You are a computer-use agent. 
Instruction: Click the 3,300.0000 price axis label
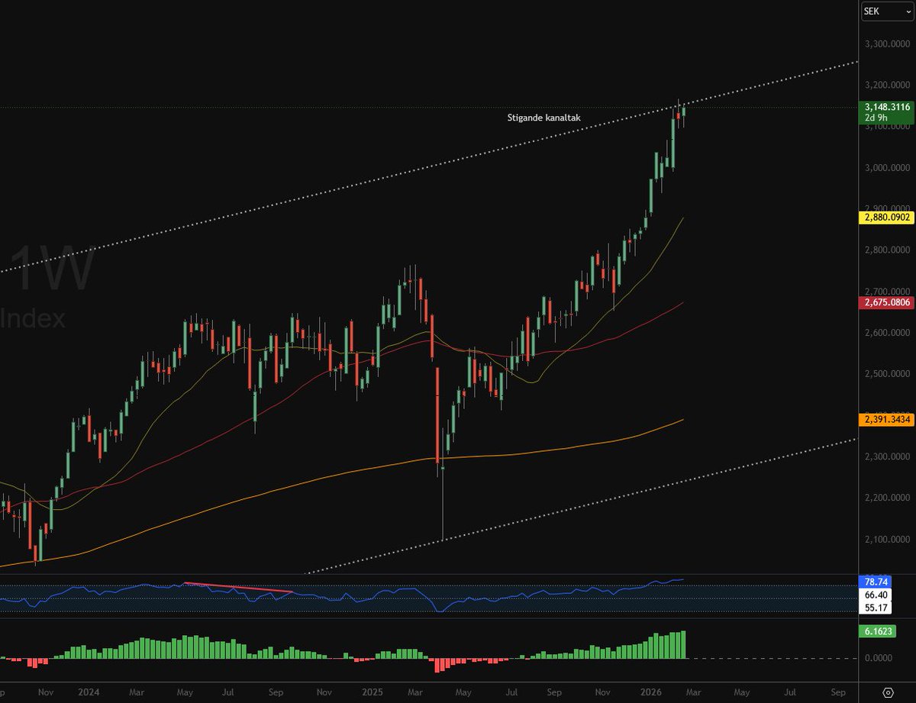(887, 44)
